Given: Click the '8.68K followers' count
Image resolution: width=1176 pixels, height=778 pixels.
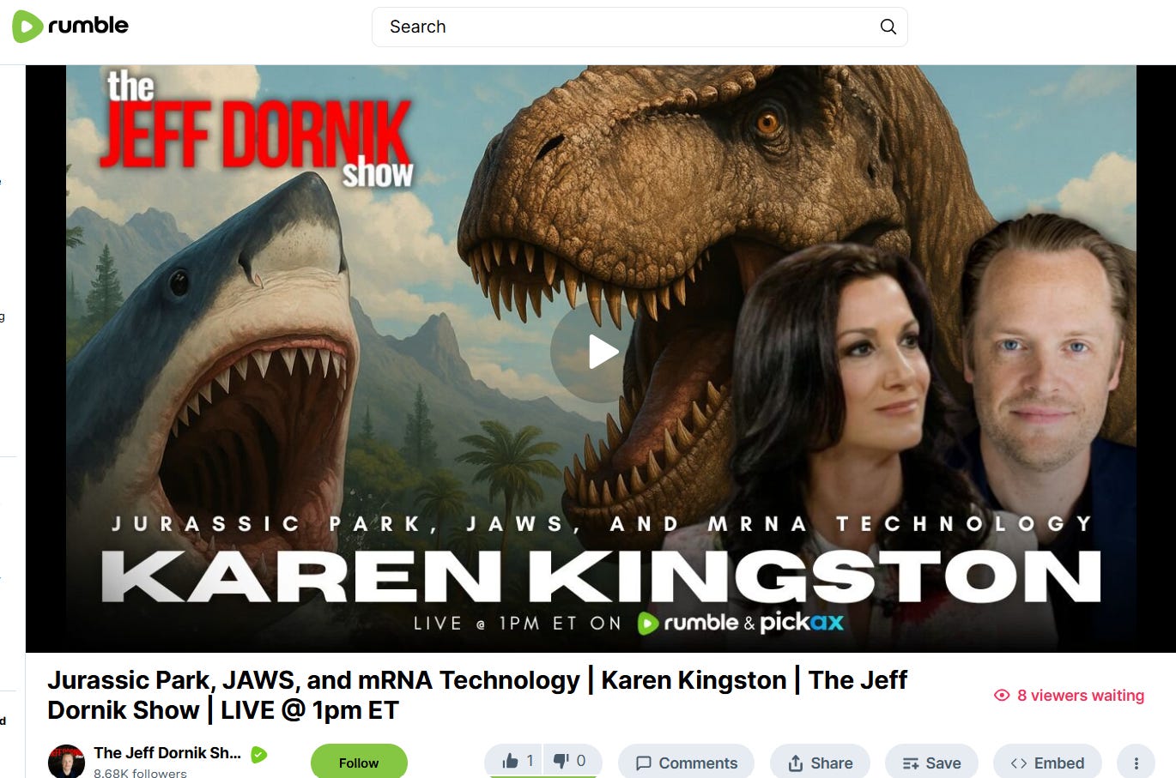Looking at the screenshot, I should 140,773.
